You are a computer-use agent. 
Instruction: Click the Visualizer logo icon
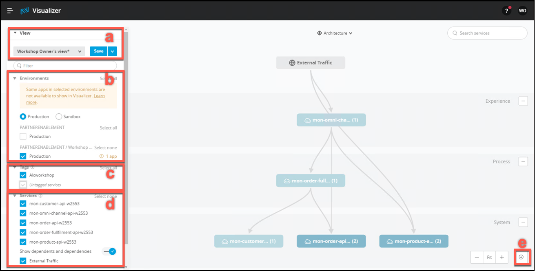point(24,11)
